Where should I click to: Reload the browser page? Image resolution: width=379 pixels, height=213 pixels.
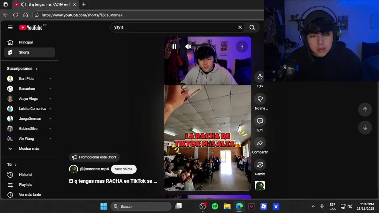(x=16, y=15)
